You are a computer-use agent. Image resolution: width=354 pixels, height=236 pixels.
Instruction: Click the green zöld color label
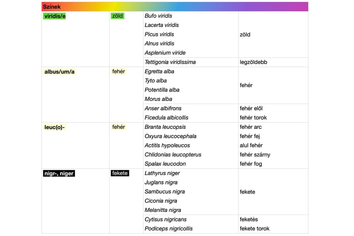(x=118, y=16)
